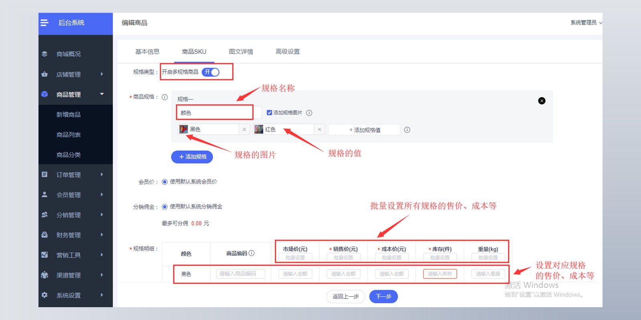Click the 商城概况 layers icon in sidebar
Screen dimensions: 641x320
pyautogui.click(x=44, y=54)
